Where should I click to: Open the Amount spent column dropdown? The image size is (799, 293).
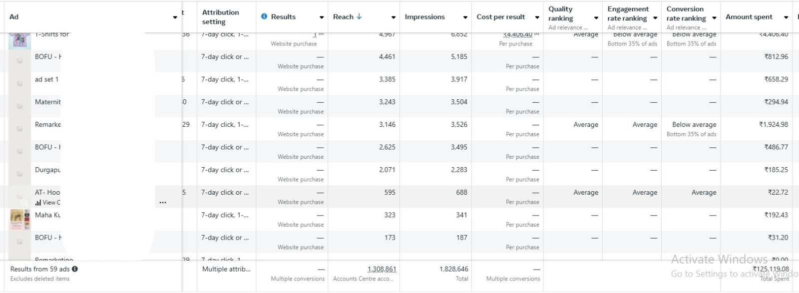(786, 17)
